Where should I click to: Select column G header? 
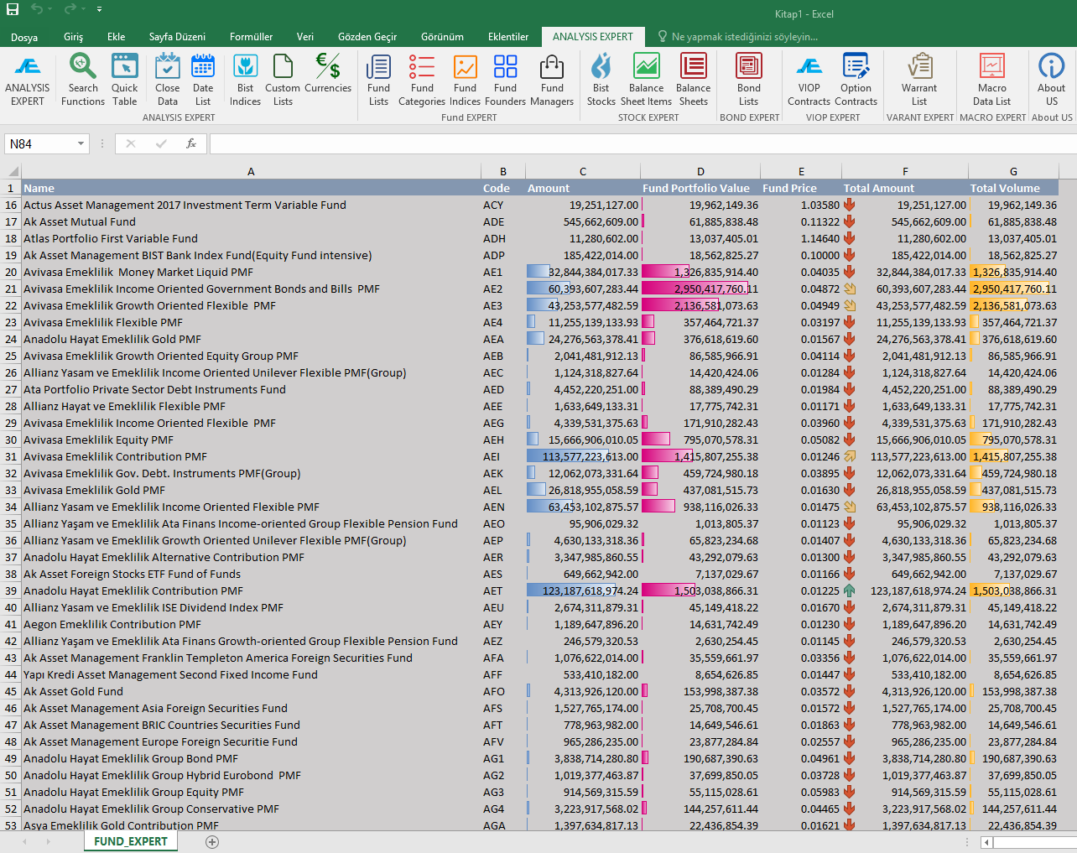[1013, 171]
